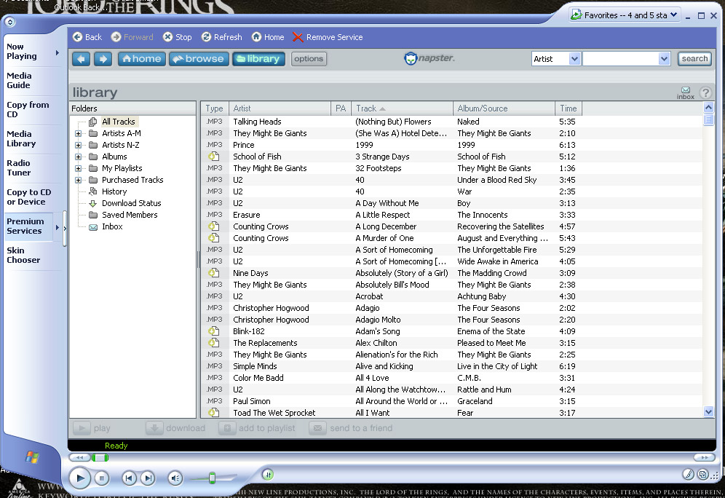
Task: Click the green seek bar handle
Action: click(100, 458)
